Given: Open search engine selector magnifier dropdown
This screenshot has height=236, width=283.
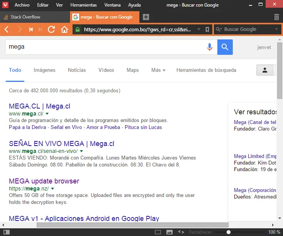Looking at the screenshot, I should 219,29.
